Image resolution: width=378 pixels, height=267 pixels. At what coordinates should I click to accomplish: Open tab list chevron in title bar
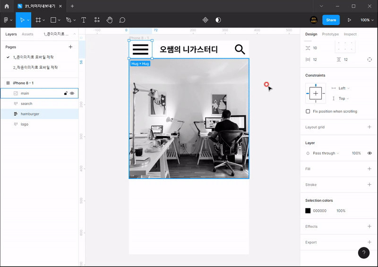(x=321, y=6)
